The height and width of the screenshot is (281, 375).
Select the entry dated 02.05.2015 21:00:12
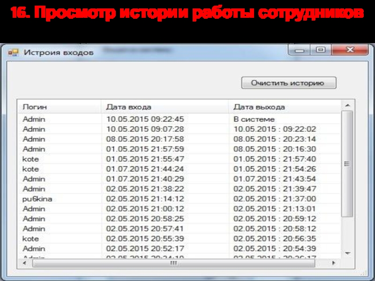point(145,209)
